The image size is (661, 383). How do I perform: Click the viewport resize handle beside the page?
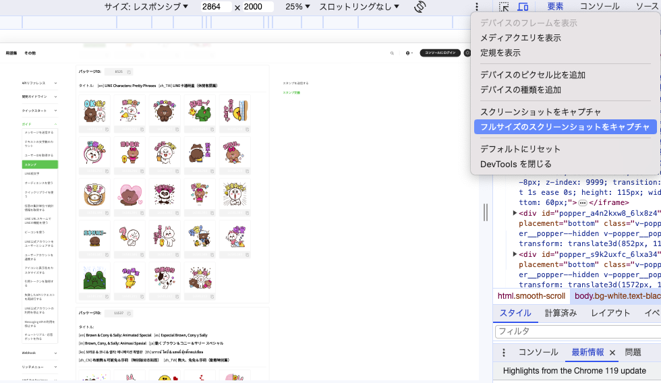486,212
